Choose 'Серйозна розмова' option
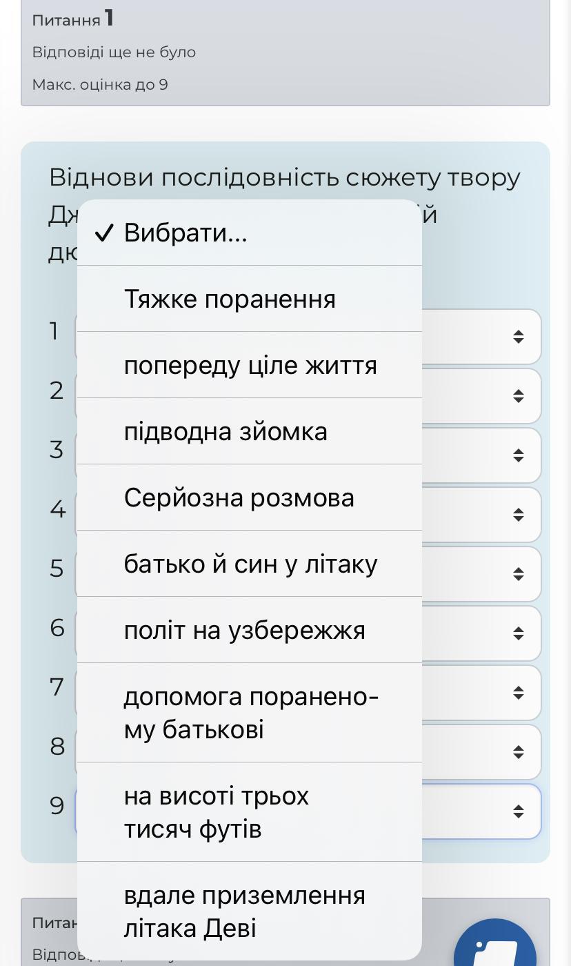 [x=248, y=498]
